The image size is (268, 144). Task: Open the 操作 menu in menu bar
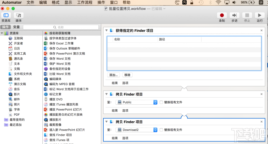(x=101, y=2)
